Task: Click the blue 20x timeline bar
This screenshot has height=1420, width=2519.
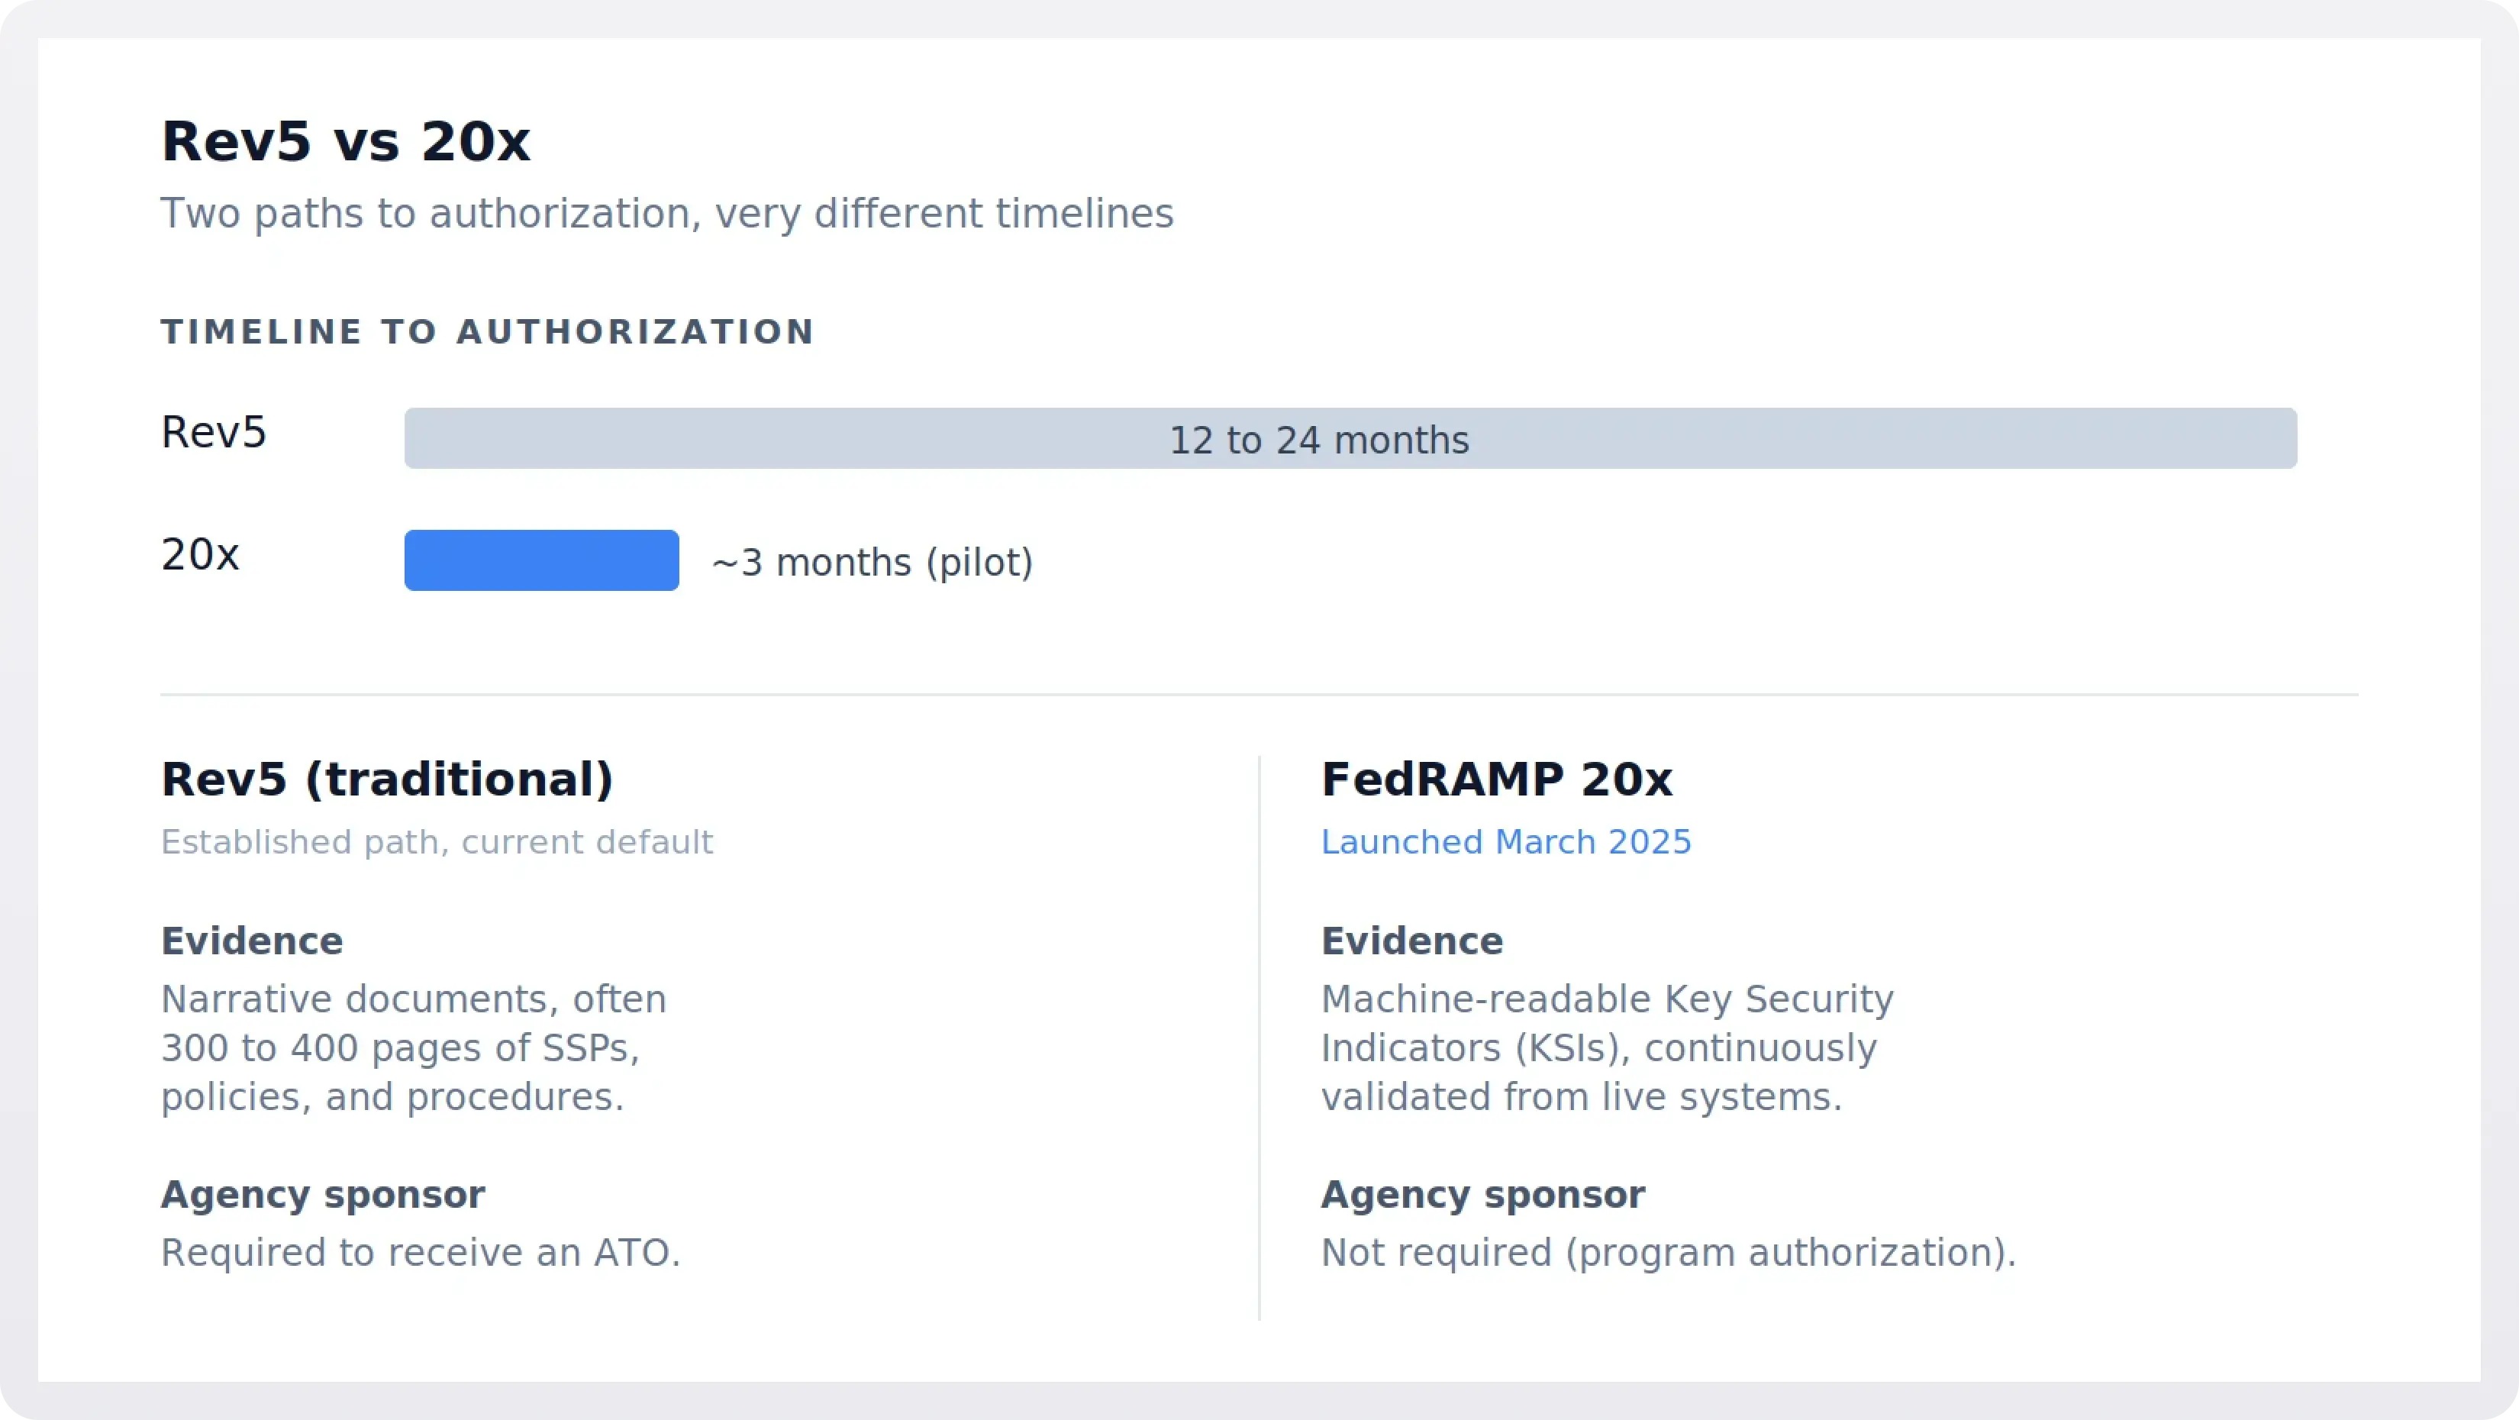Action: (540, 560)
